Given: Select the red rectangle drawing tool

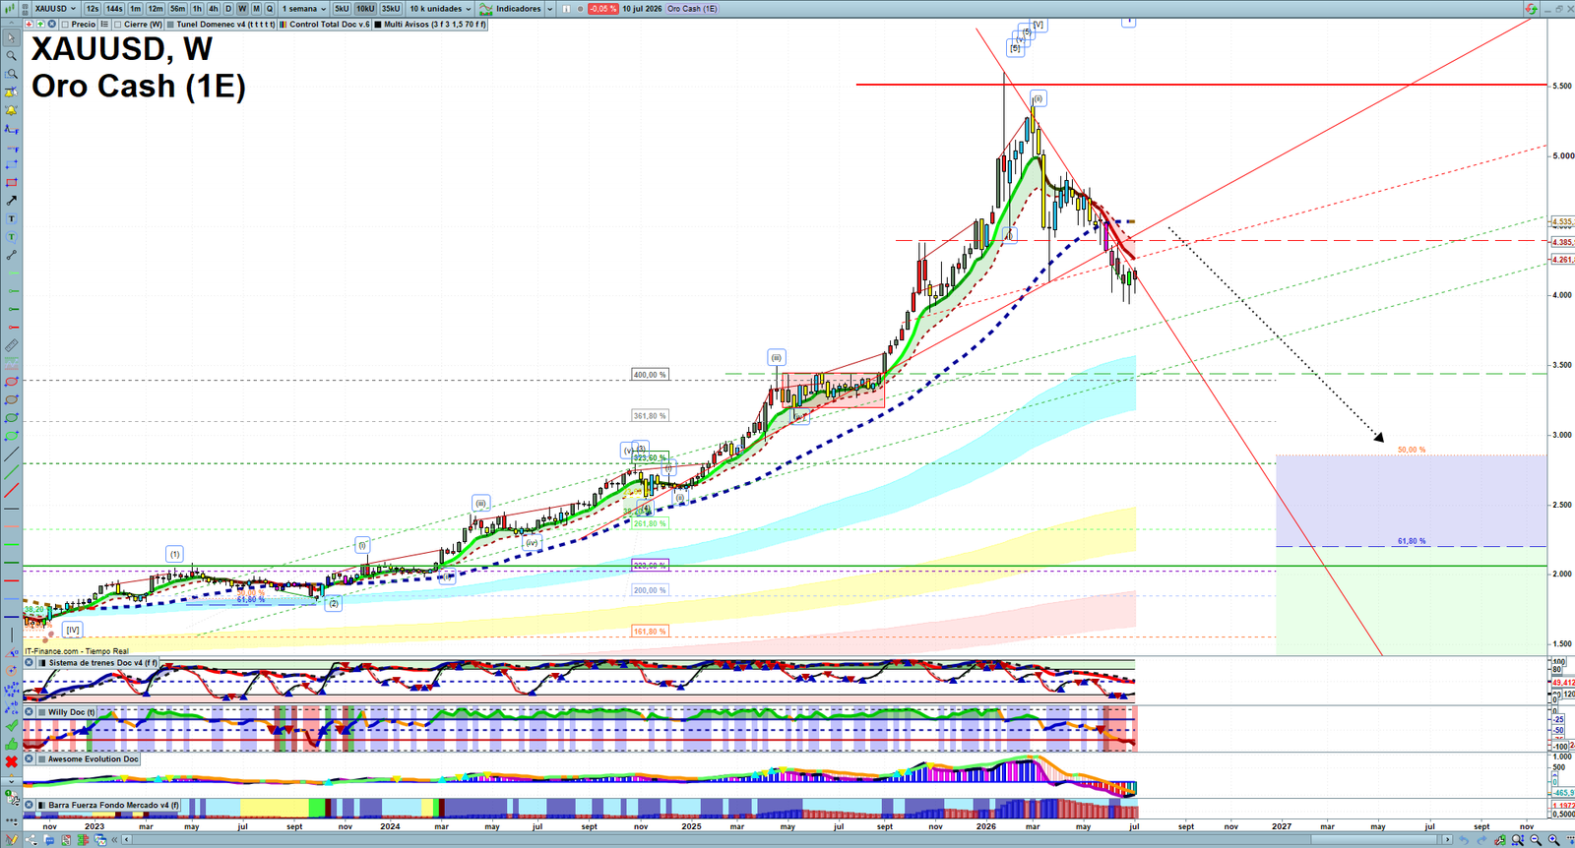Looking at the screenshot, I should pyautogui.click(x=11, y=182).
